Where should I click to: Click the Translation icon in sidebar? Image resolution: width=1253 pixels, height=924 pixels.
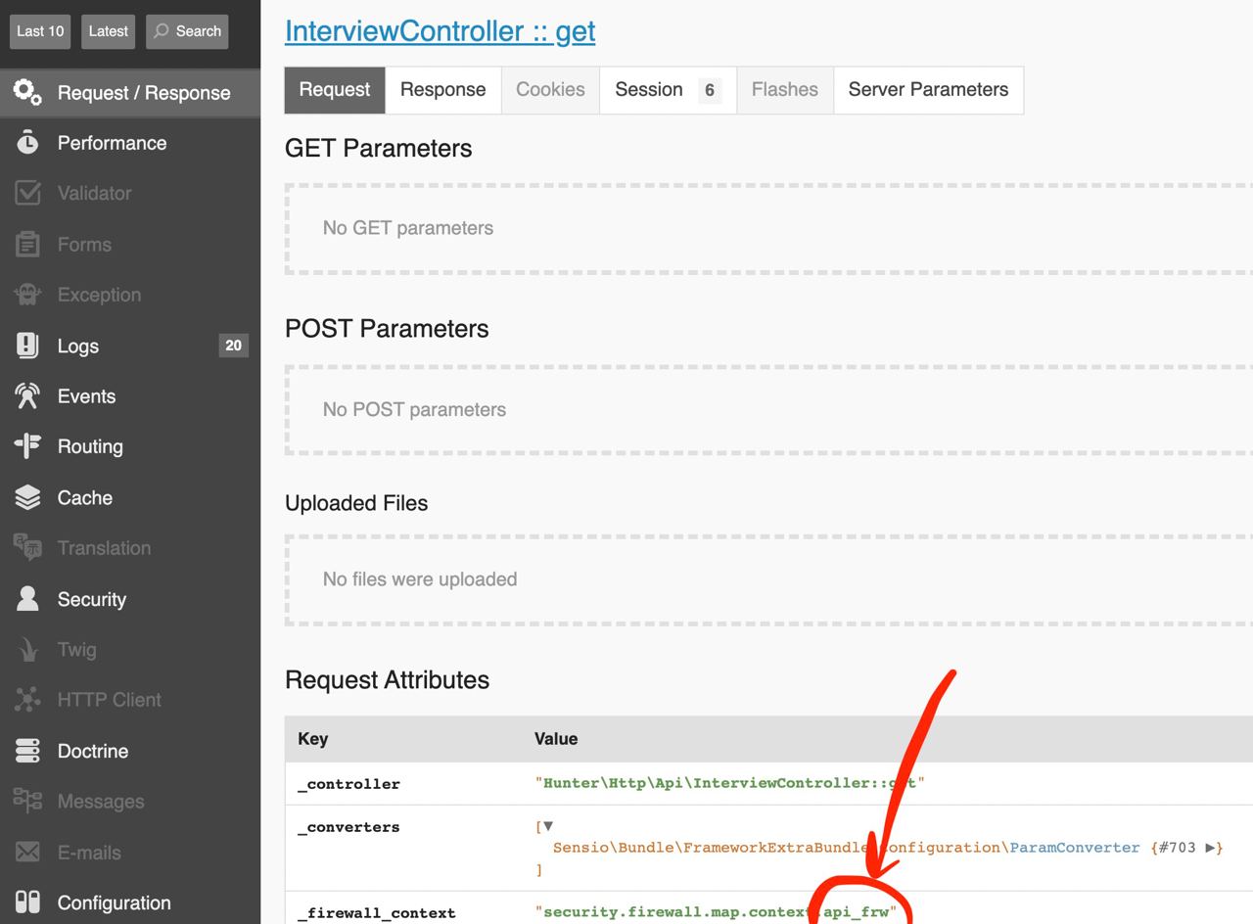click(27, 548)
